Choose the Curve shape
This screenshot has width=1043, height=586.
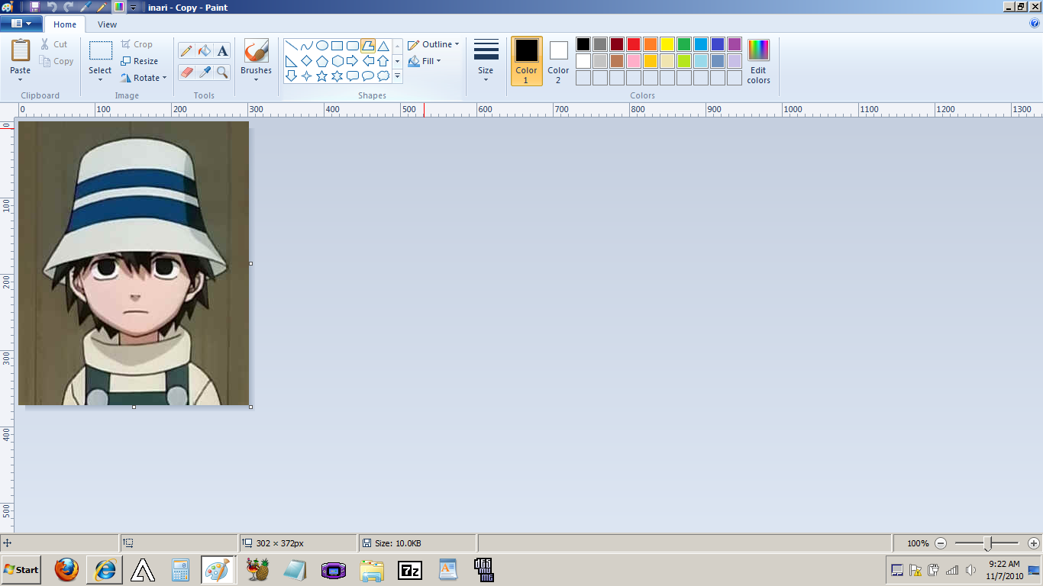306,46
